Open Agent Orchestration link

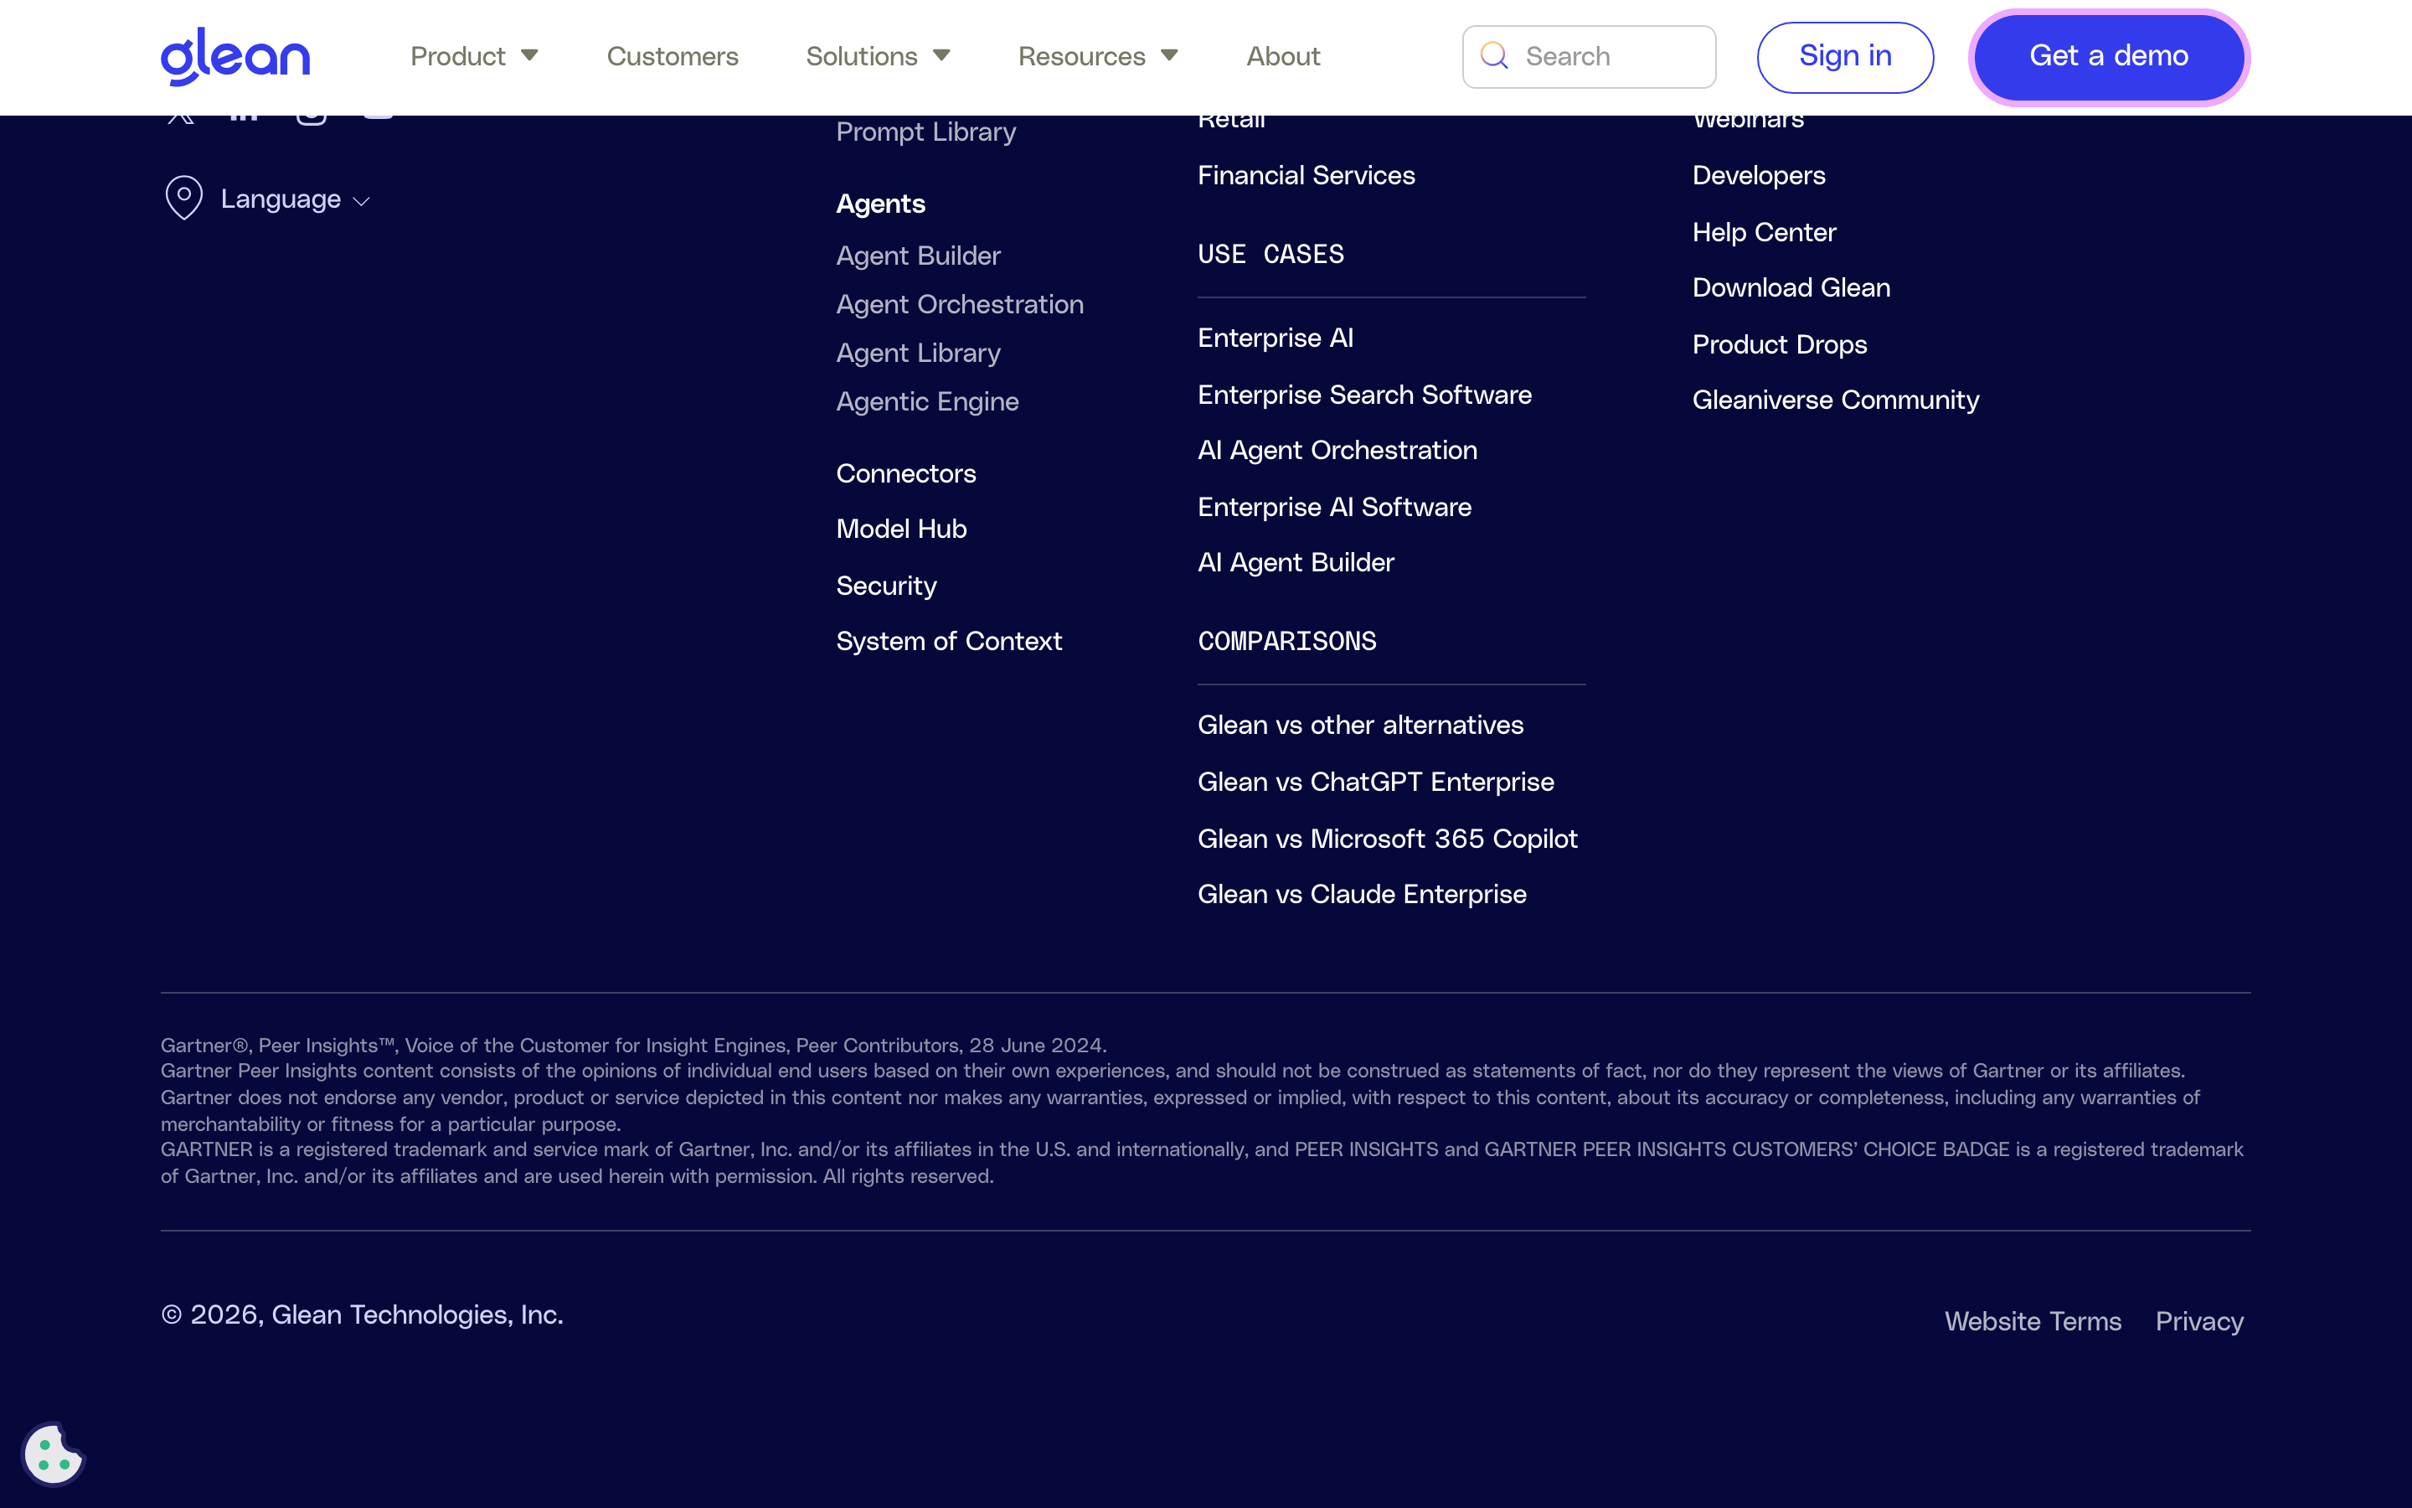960,304
